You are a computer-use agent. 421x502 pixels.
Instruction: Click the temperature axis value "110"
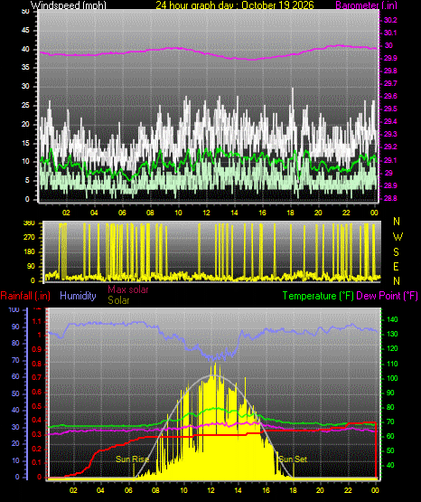click(x=392, y=364)
